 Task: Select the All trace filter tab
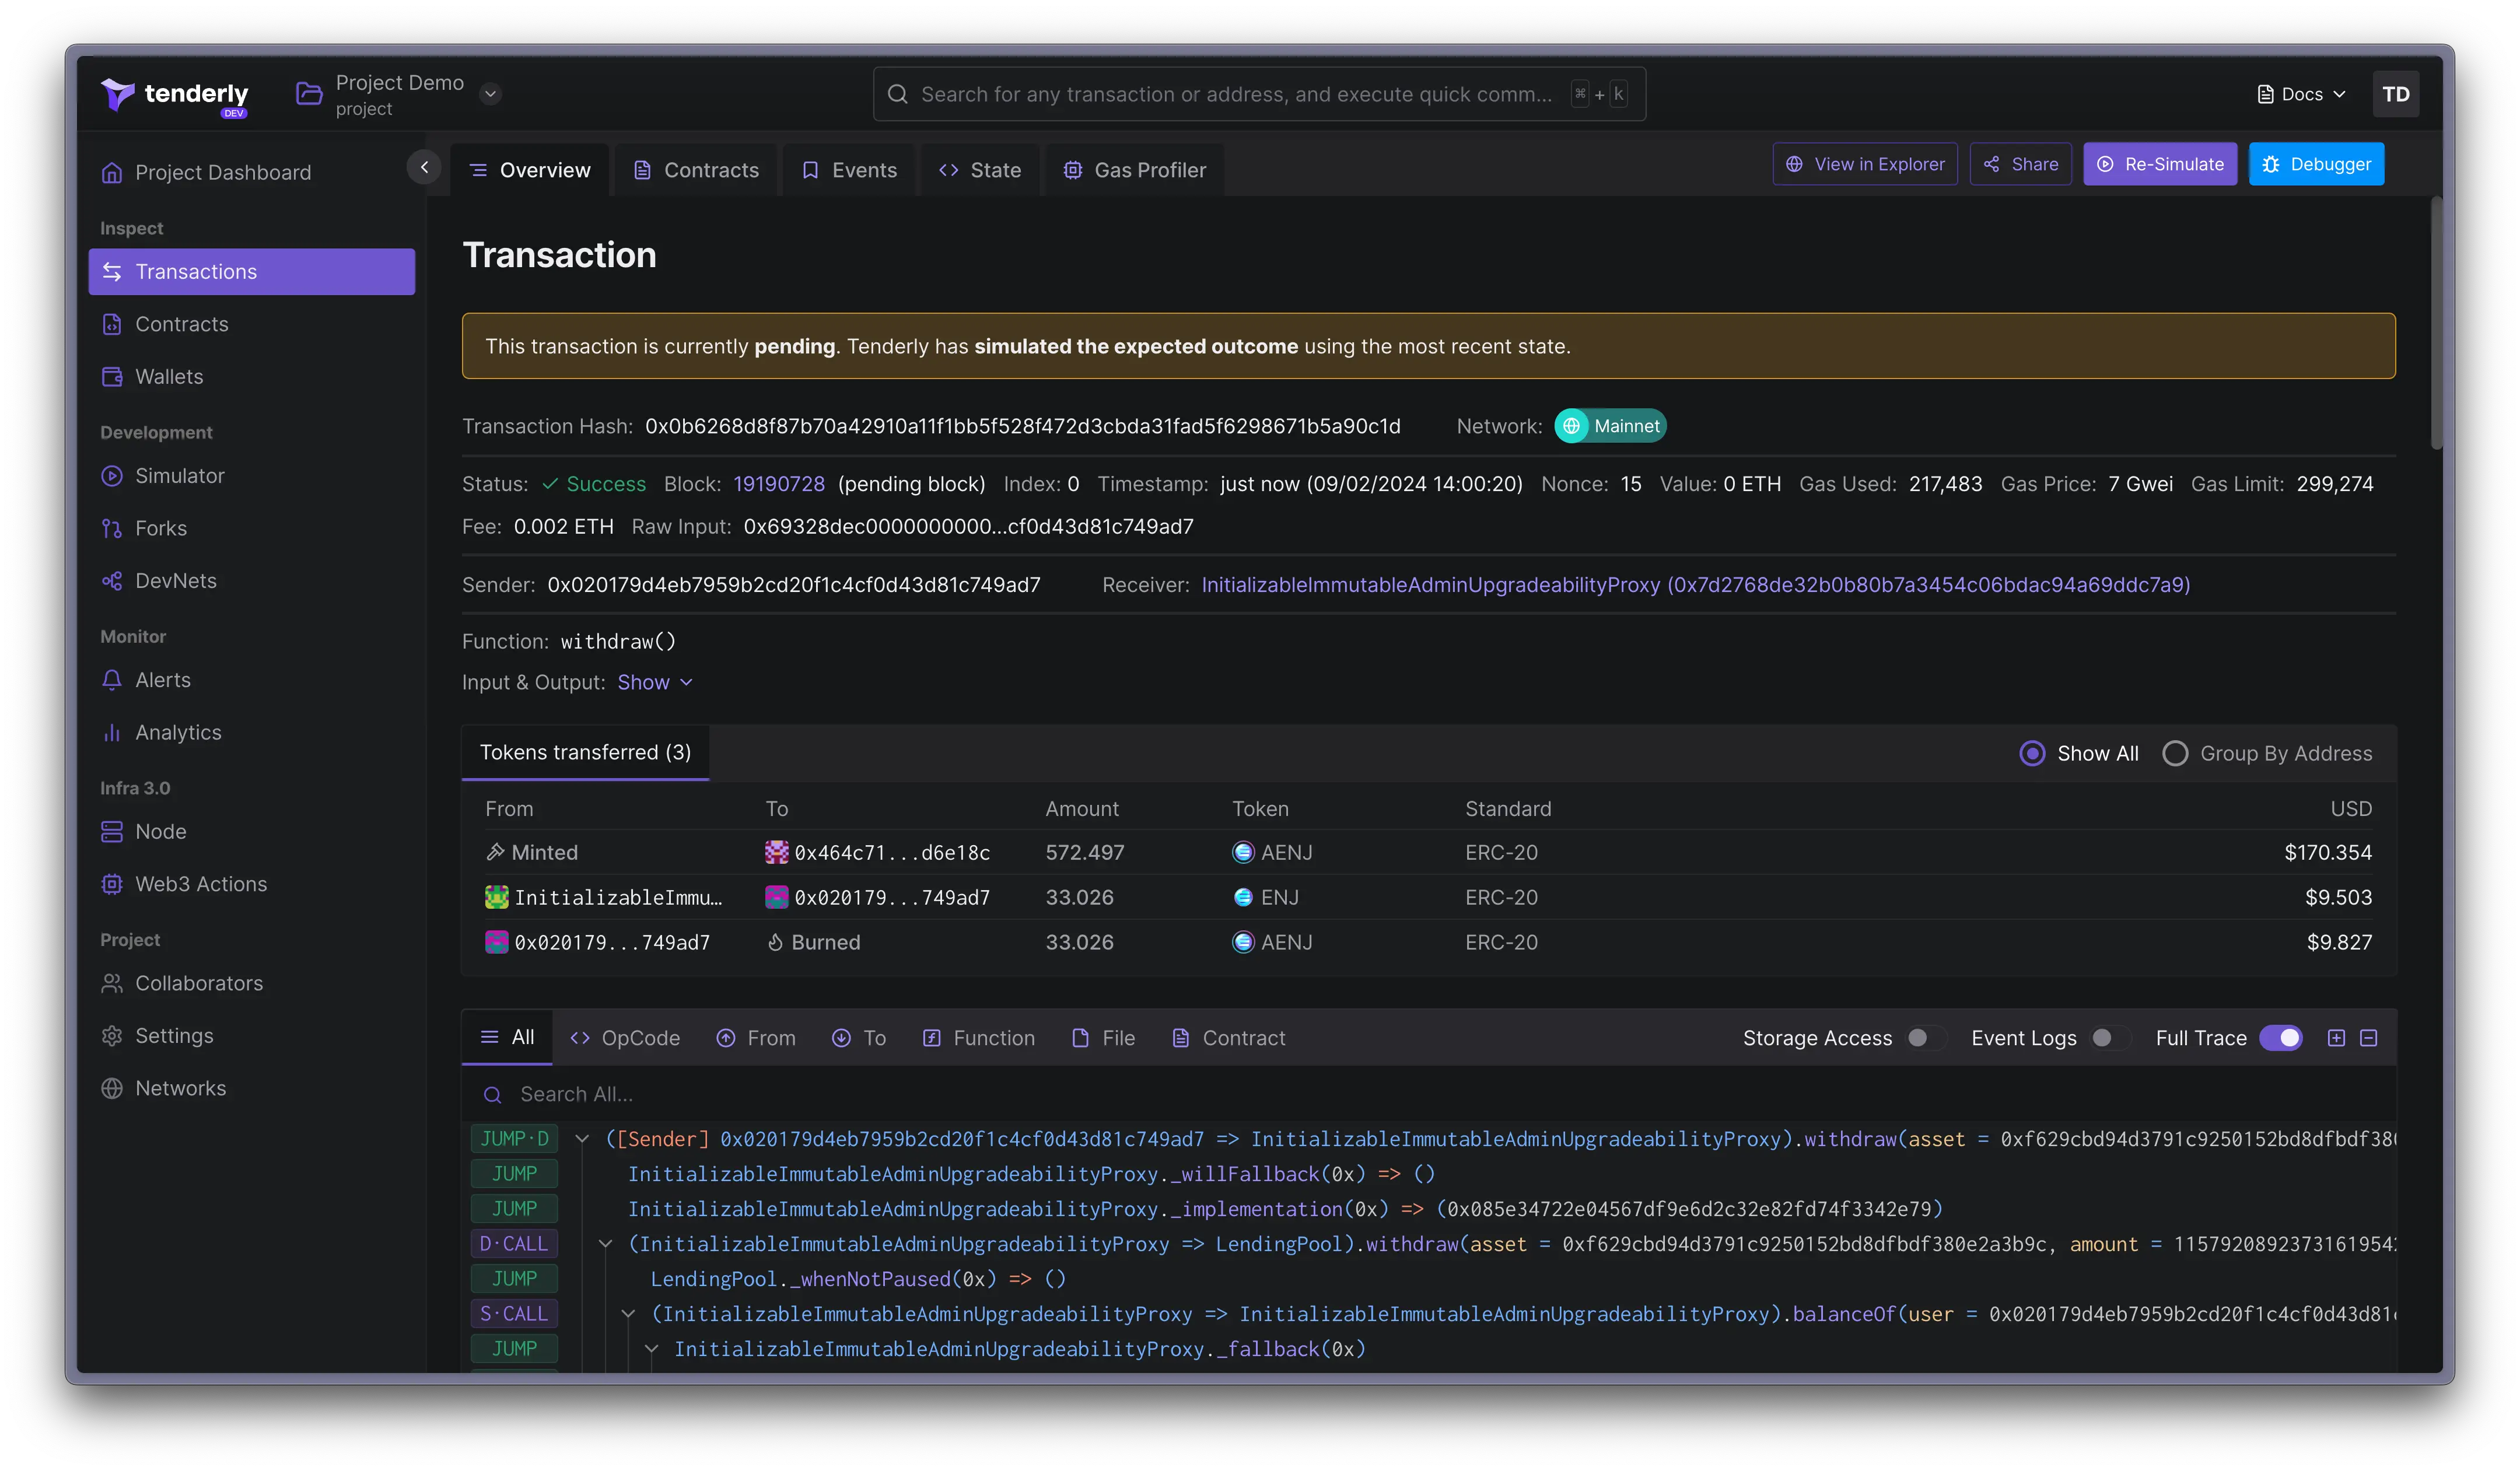pos(507,1037)
